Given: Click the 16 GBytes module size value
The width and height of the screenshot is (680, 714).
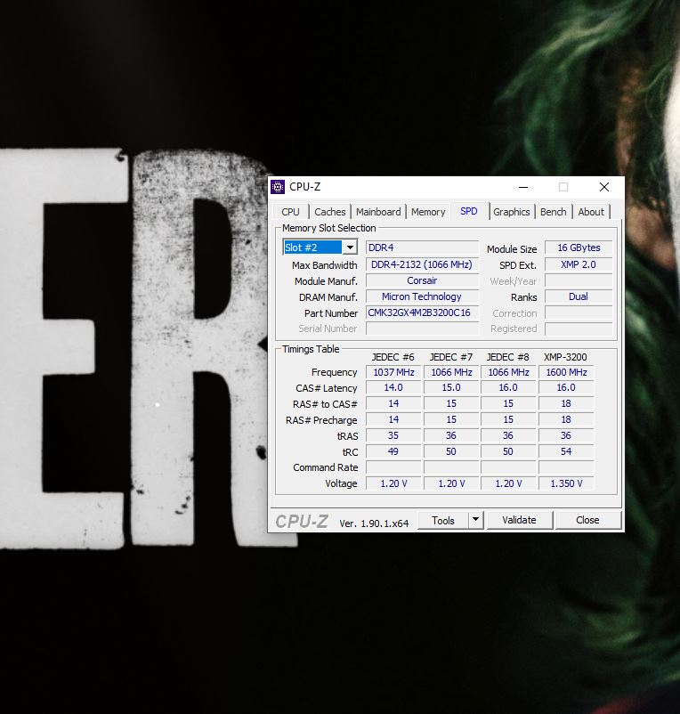Looking at the screenshot, I should 579,247.
